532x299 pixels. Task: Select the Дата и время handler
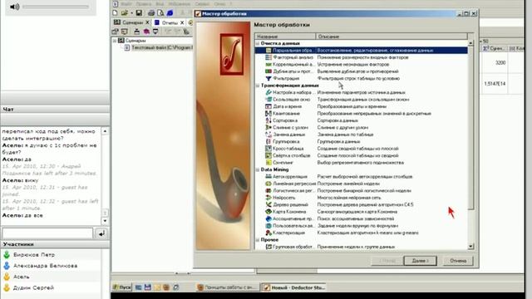tap(361, 106)
